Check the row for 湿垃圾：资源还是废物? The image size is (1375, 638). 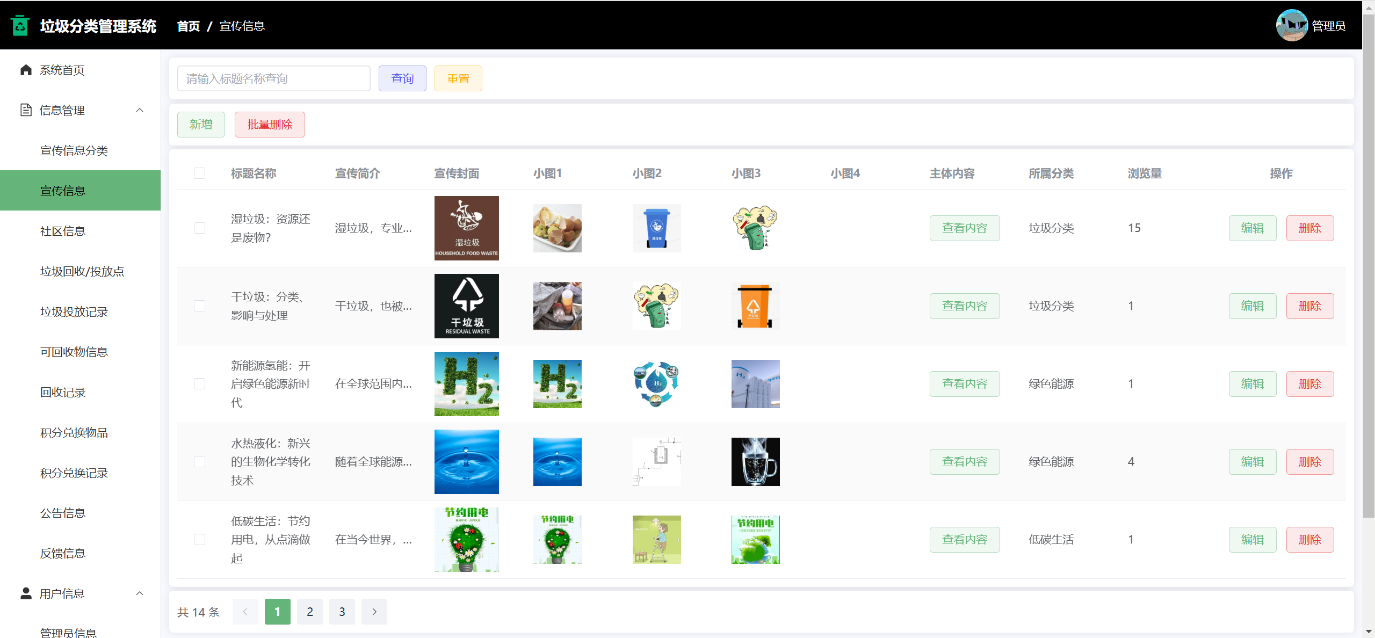click(199, 228)
